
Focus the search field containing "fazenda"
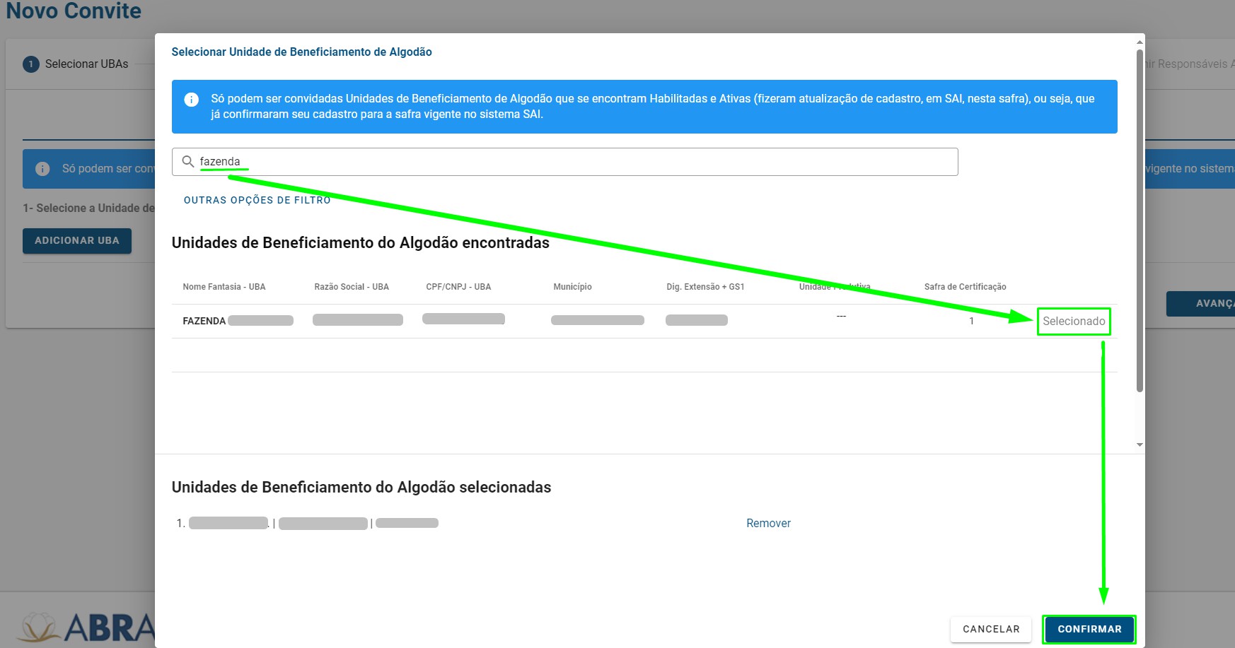566,162
